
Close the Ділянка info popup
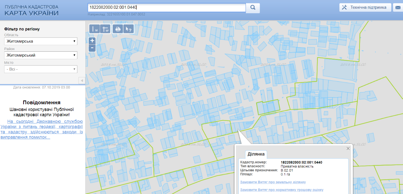[348, 148]
